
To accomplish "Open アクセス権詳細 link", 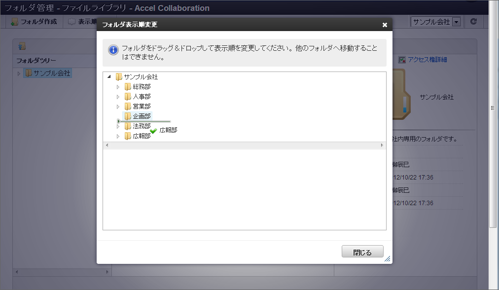I will click(x=428, y=60).
